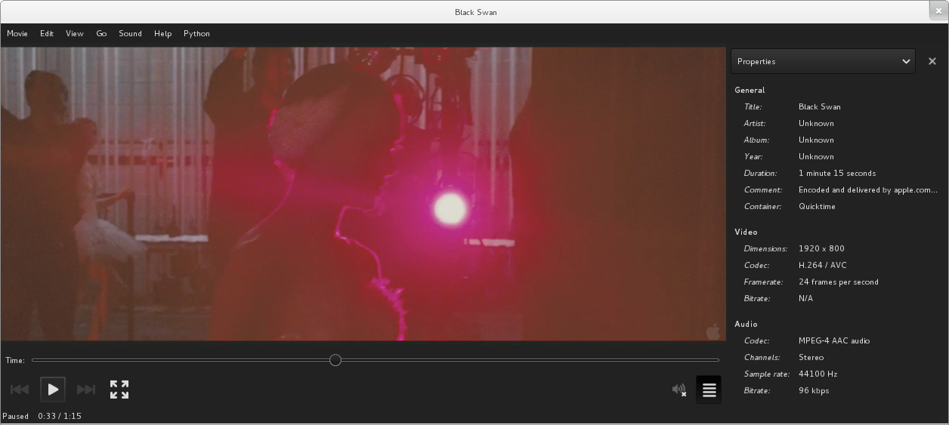
Task: Close the Properties sidebar
Action: 932,61
